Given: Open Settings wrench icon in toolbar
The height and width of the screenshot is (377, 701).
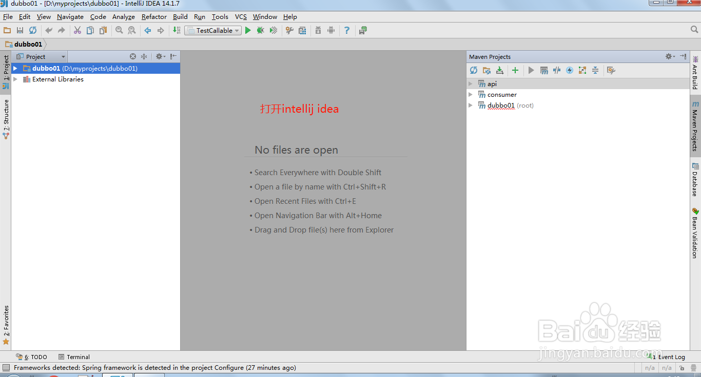Looking at the screenshot, I should (x=289, y=30).
